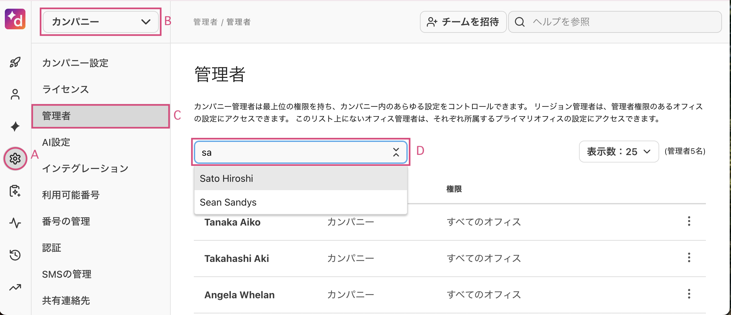Select the user profile icon in sidebar
The width and height of the screenshot is (731, 315).
[15, 94]
